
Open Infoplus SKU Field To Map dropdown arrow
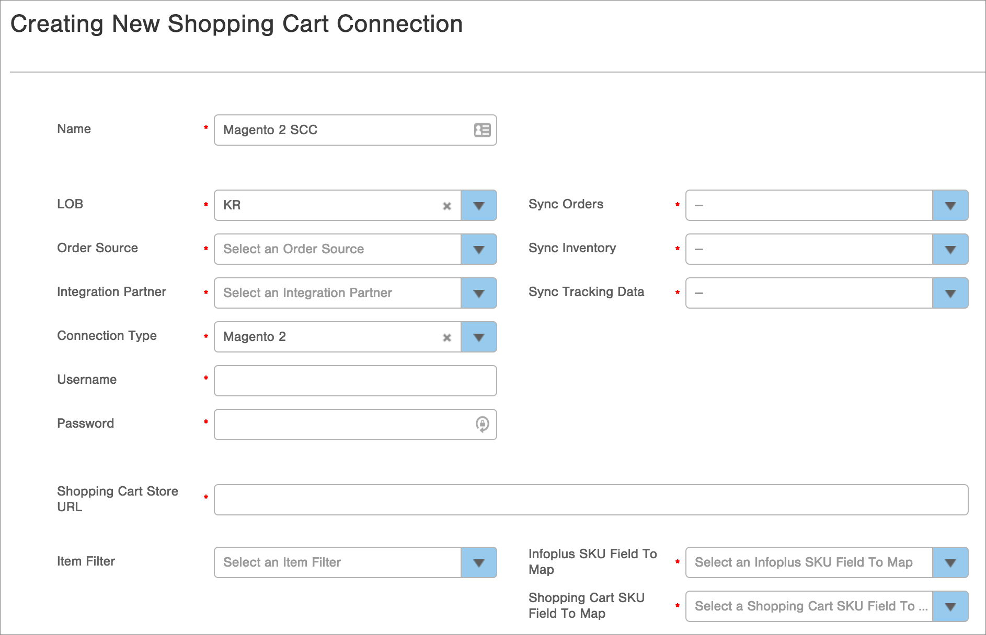click(950, 562)
